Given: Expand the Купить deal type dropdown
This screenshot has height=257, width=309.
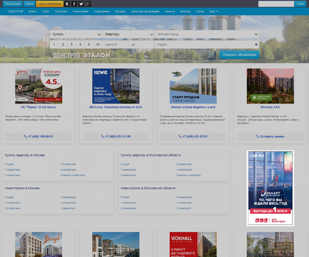Looking at the screenshot, I should point(76,34).
